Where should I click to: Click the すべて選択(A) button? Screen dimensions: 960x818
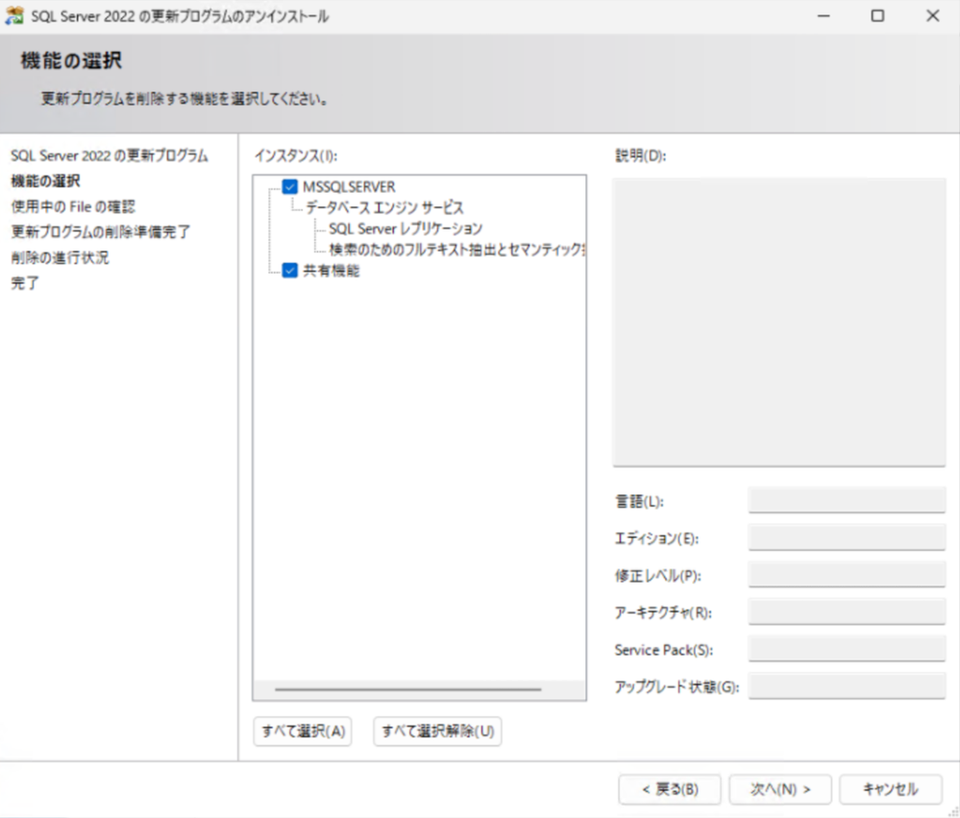[x=303, y=732]
